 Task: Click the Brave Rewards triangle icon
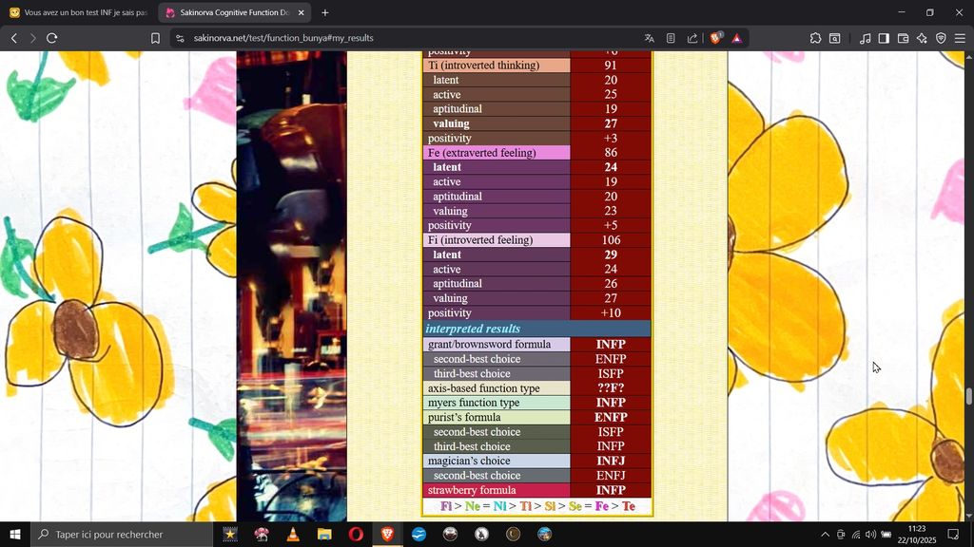(x=736, y=38)
